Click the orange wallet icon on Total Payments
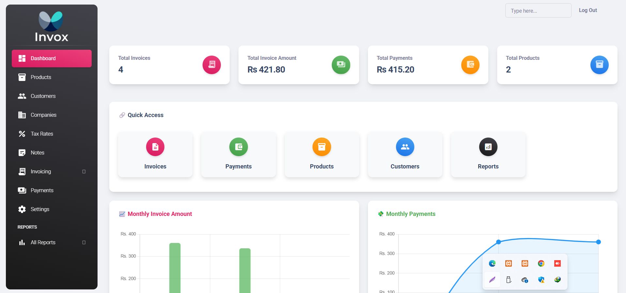This screenshot has width=626, height=293. coord(470,65)
